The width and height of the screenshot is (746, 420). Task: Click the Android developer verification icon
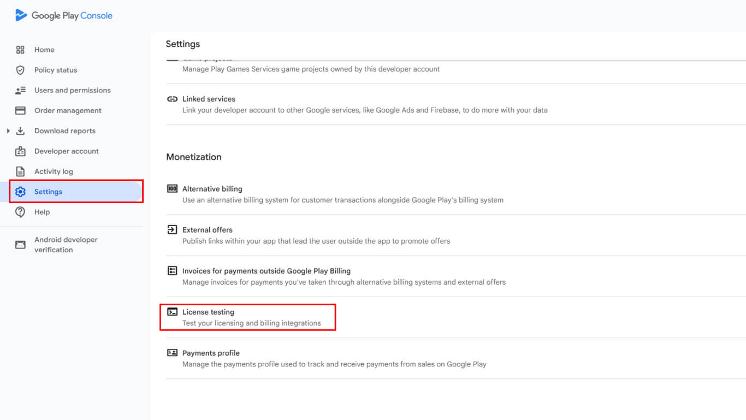(20, 245)
